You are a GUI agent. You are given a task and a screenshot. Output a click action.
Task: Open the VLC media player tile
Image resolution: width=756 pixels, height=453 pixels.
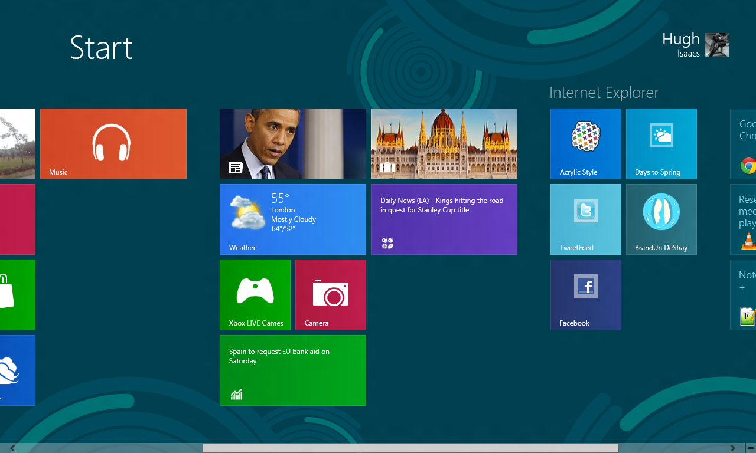(743, 219)
